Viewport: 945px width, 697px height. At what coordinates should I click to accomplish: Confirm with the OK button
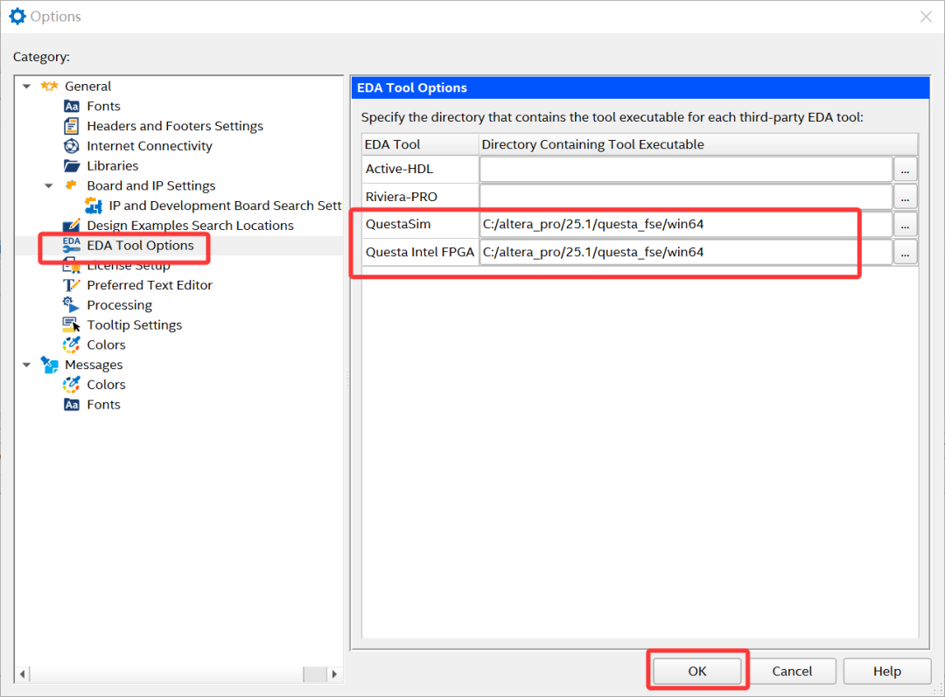697,671
